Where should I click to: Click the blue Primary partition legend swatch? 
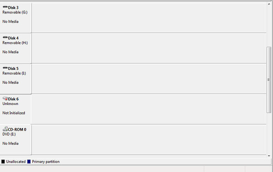pos(29,162)
